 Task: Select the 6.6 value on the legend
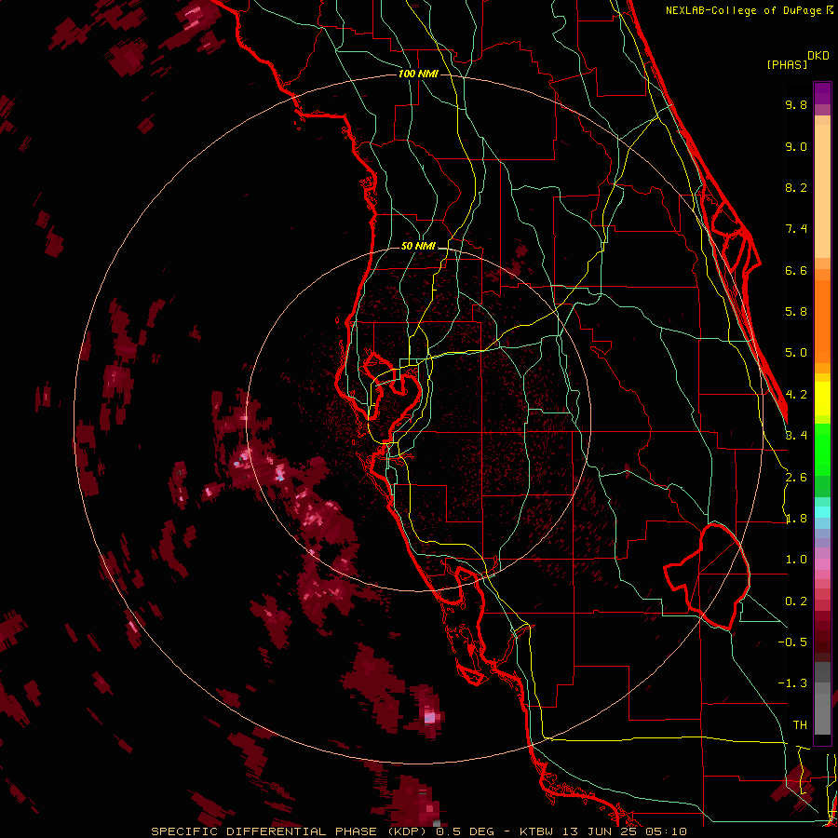(796, 270)
